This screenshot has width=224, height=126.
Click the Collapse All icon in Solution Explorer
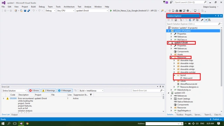(194, 20)
